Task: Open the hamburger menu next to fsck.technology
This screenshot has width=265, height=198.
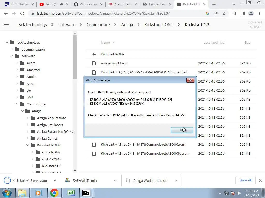Action: click(6, 24)
